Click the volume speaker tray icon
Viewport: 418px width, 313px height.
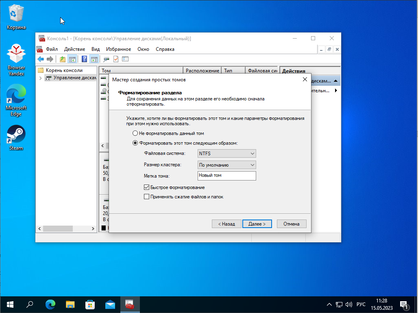(349, 304)
